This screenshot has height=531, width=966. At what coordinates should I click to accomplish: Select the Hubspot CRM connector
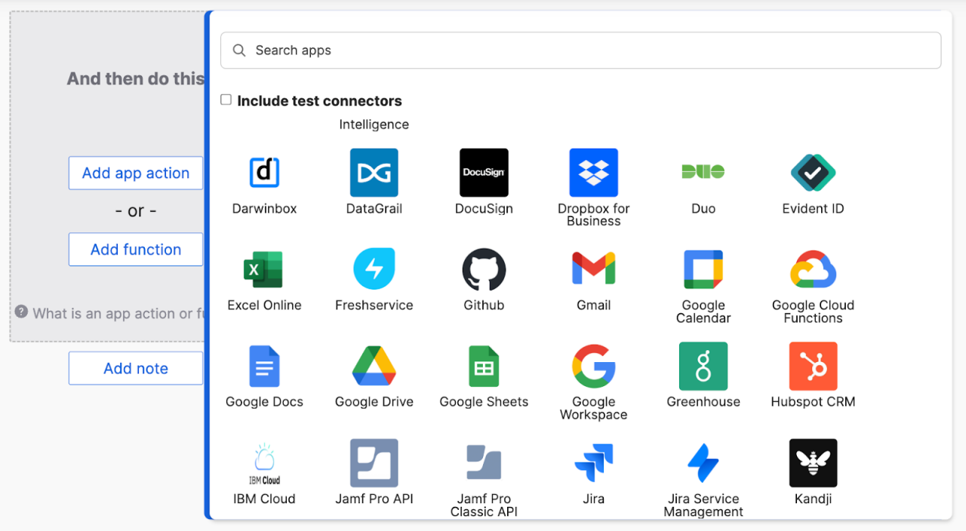(813, 366)
